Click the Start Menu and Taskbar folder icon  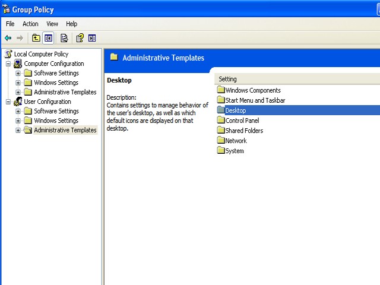click(x=221, y=100)
